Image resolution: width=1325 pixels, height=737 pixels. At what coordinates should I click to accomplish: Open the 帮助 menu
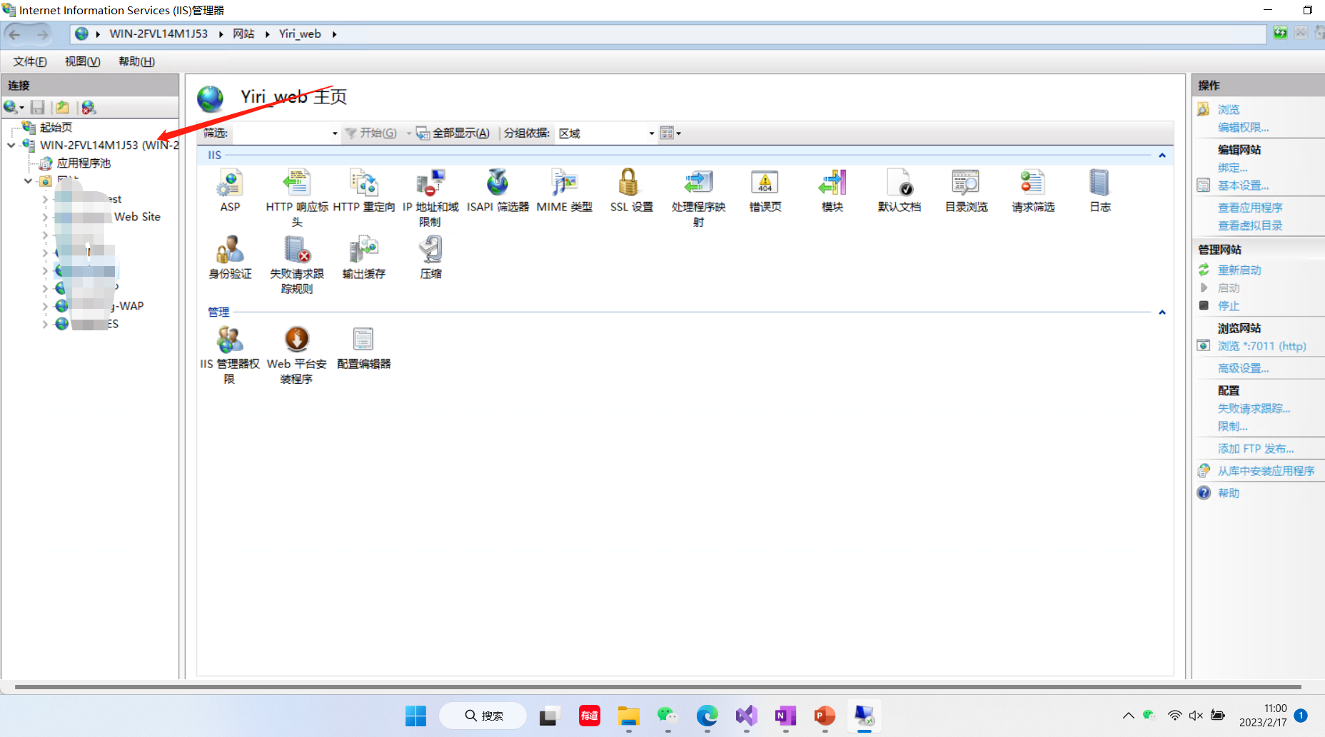[x=136, y=61]
